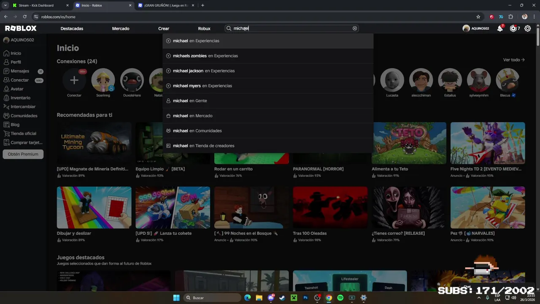The height and width of the screenshot is (304, 540).
Task: Open the settings gear icon in Roblox header
Action: [527, 28]
